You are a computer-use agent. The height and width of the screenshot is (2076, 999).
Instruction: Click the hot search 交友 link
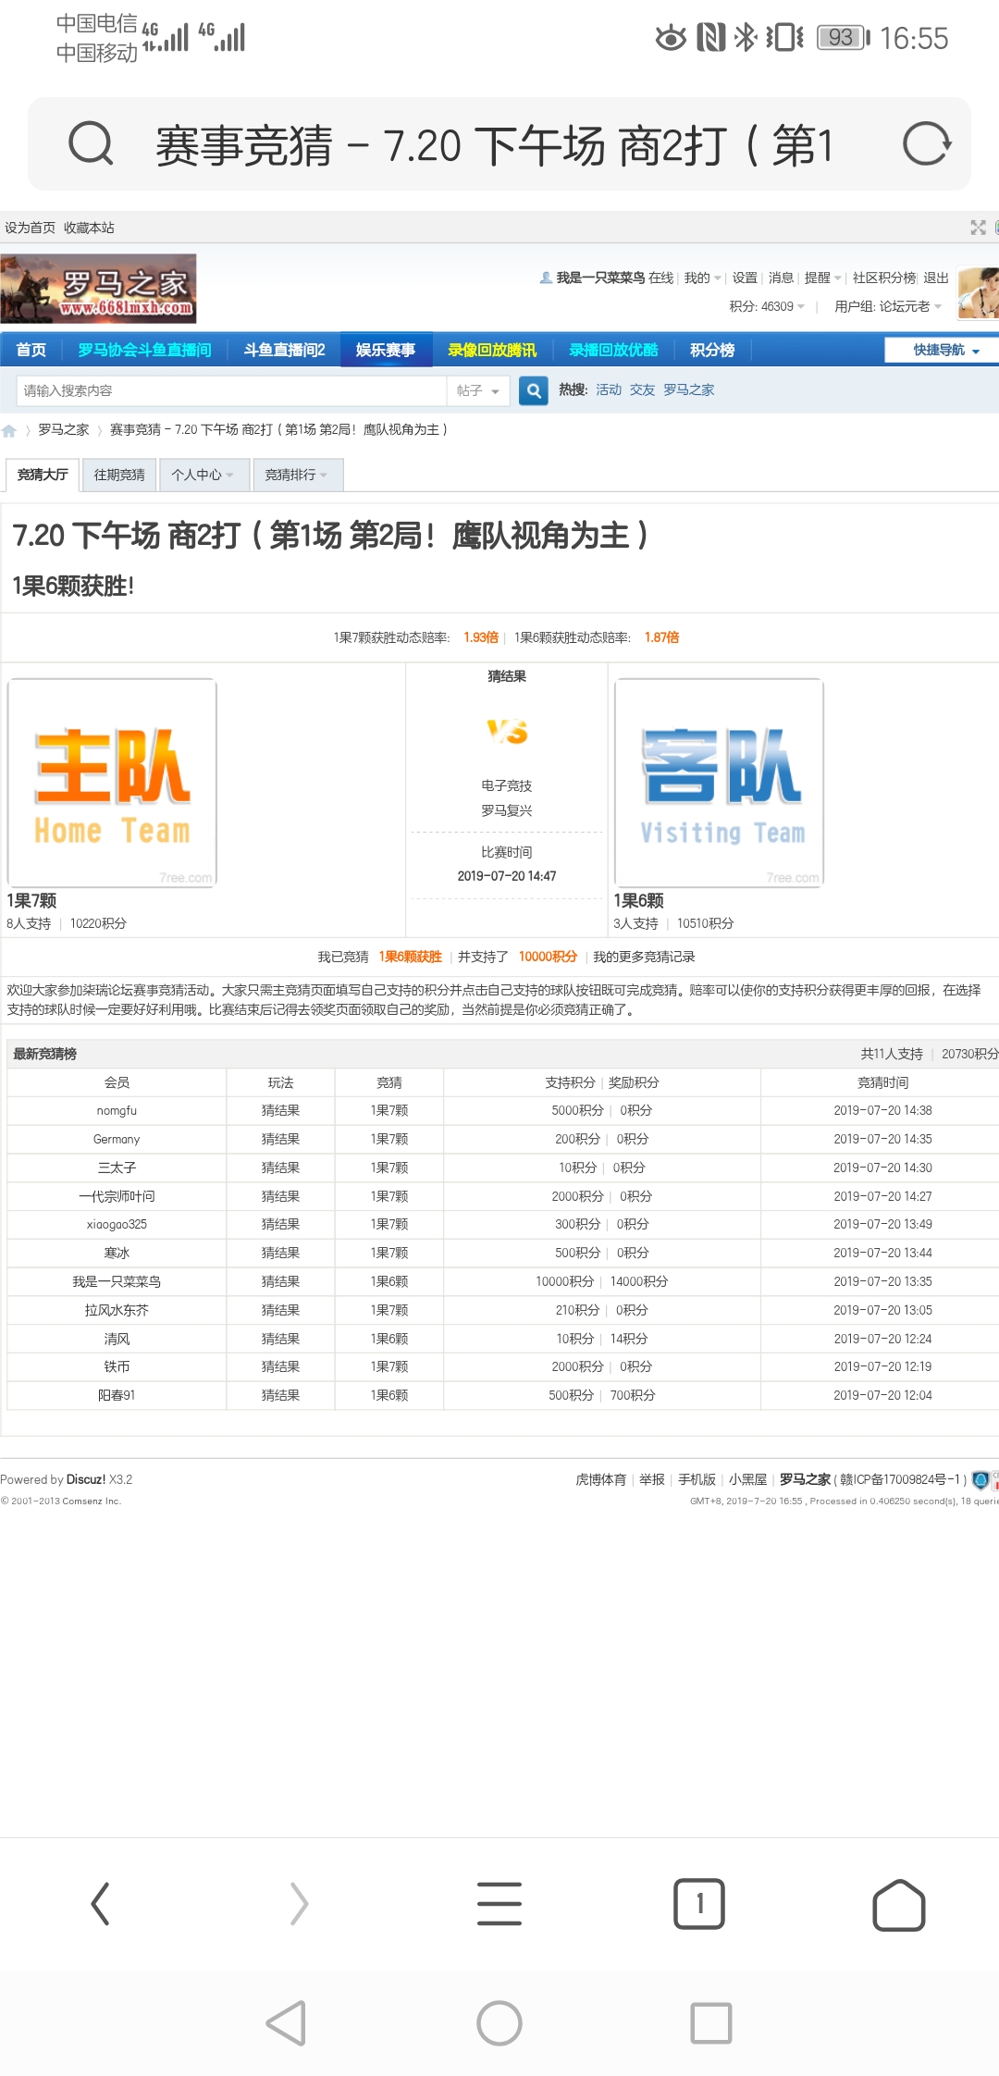642,390
